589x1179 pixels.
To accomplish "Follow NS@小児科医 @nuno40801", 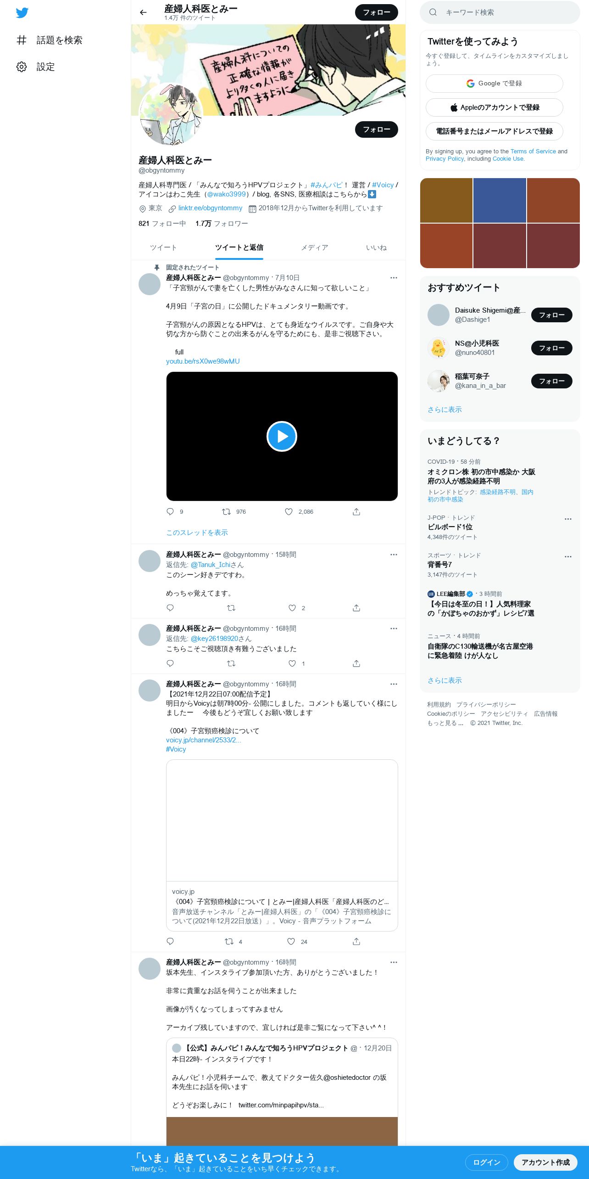I will 551,348.
